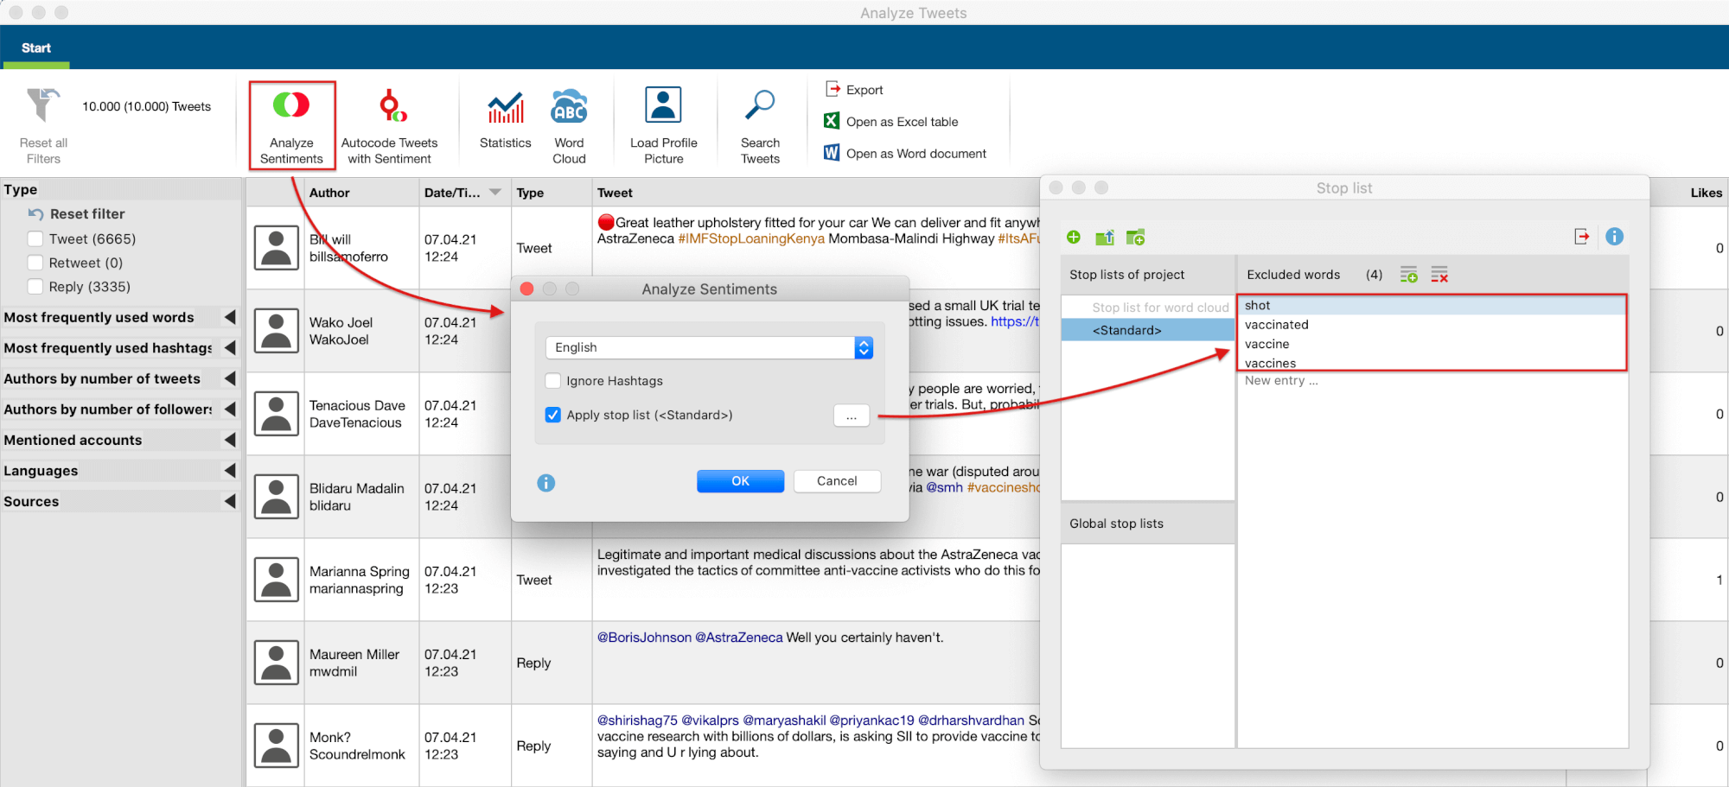Click Wako Joel's profile picture placeholder
The height and width of the screenshot is (787, 1729).
coord(277,331)
